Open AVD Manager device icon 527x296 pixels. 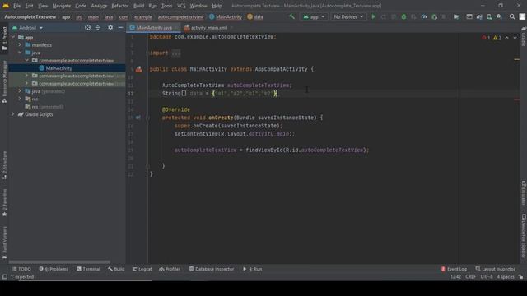click(489, 16)
